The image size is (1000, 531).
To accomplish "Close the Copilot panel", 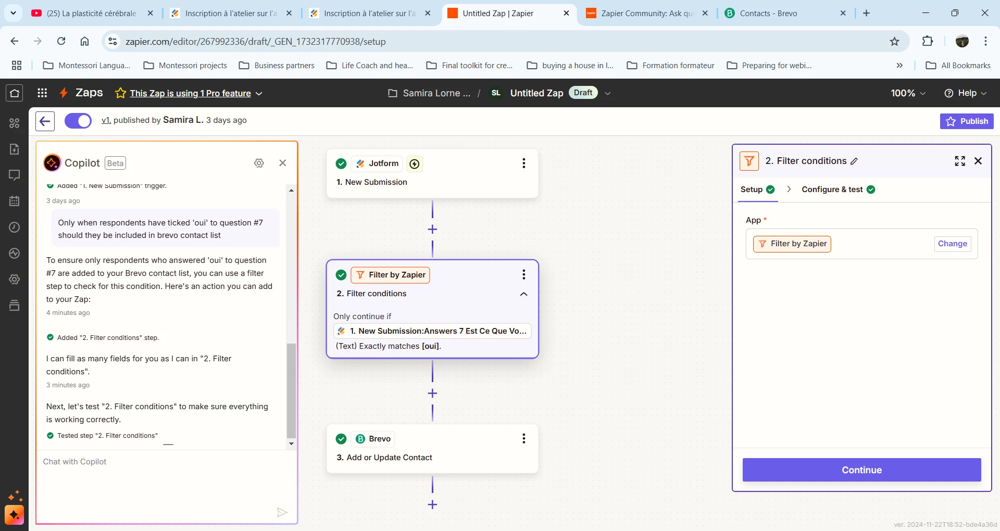I will click(283, 163).
